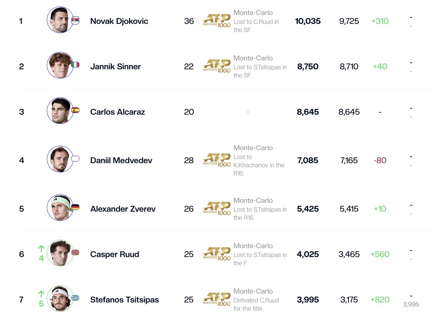Viewport: 444px width, 325px height.
Task: Click the Spanish flag icon beside Alcaraz
Action: (x=75, y=110)
